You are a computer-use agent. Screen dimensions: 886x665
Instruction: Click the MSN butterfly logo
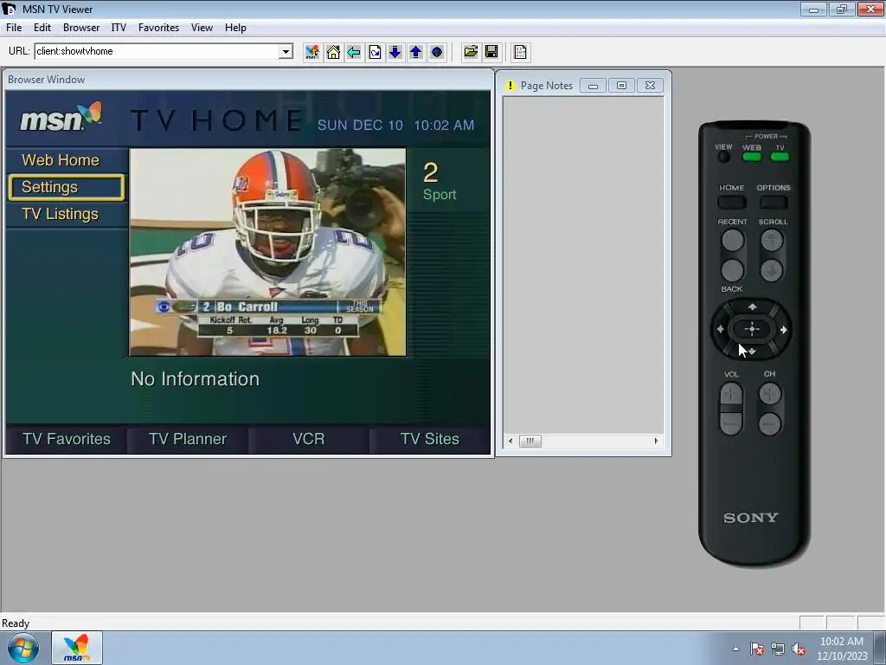pos(61,117)
